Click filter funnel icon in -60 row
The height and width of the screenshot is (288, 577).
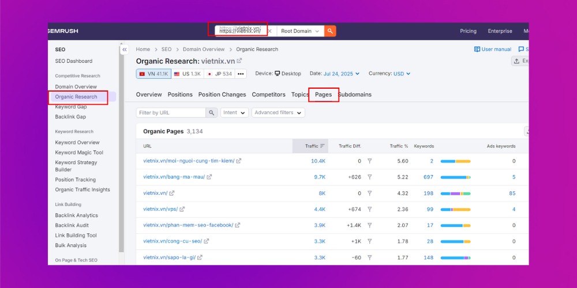tap(369, 257)
